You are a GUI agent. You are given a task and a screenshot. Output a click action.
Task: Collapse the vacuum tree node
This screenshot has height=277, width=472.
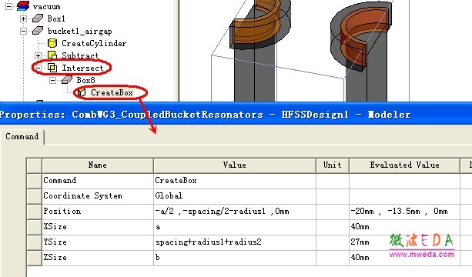tap(8, 6)
